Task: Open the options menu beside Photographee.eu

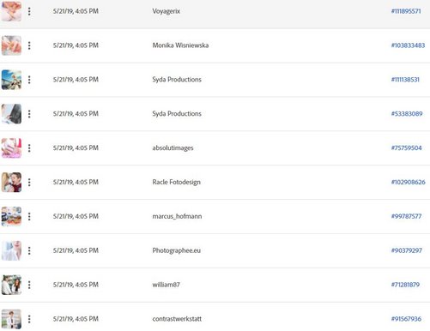Action: pyautogui.click(x=29, y=250)
